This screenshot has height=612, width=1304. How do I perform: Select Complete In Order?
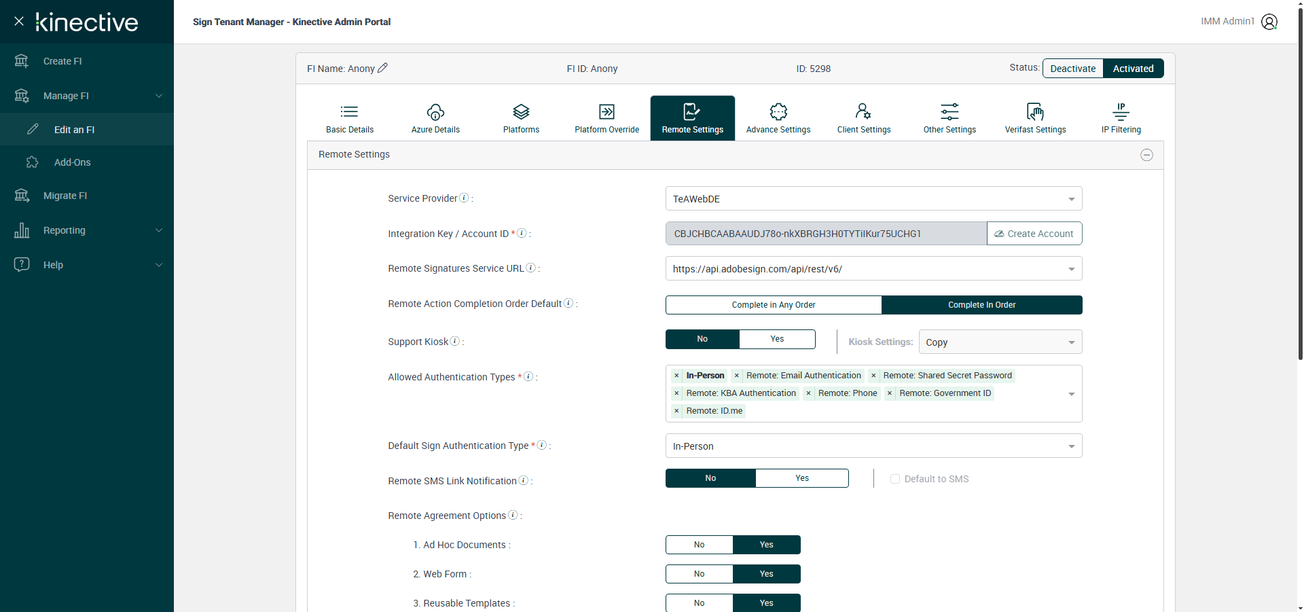(981, 305)
